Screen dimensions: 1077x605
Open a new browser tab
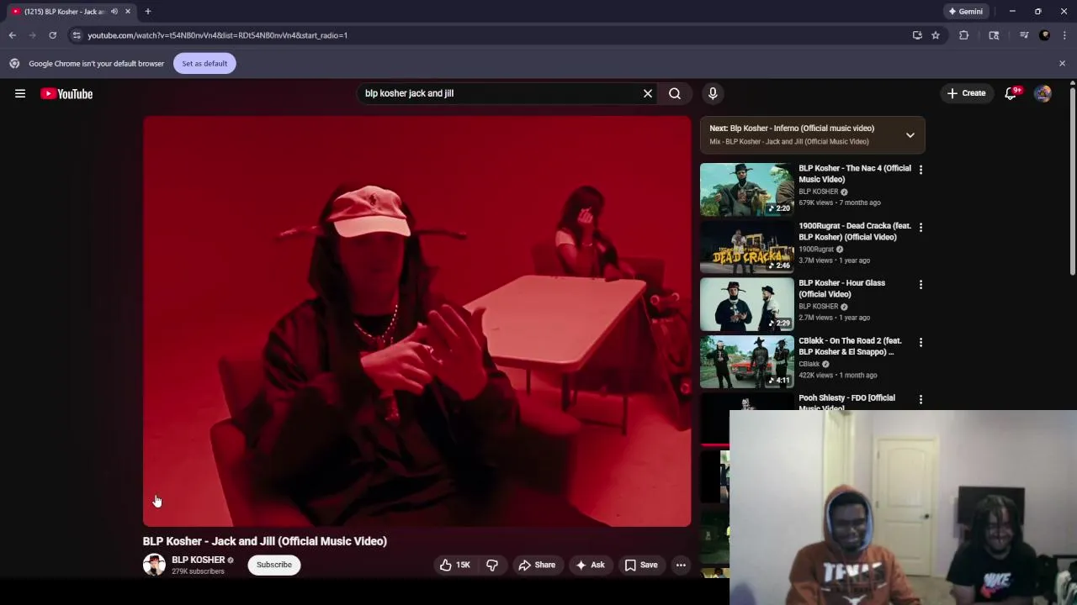148,12
